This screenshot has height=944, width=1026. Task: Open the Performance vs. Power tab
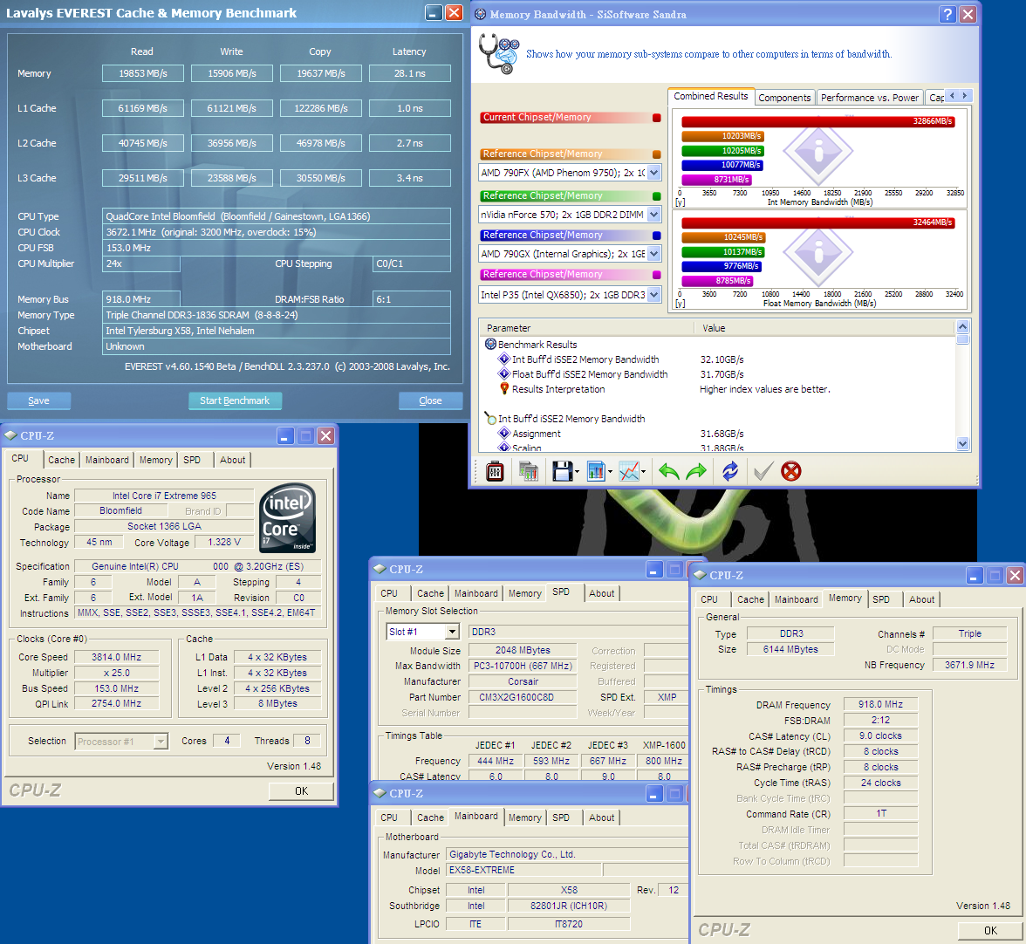[x=869, y=98]
